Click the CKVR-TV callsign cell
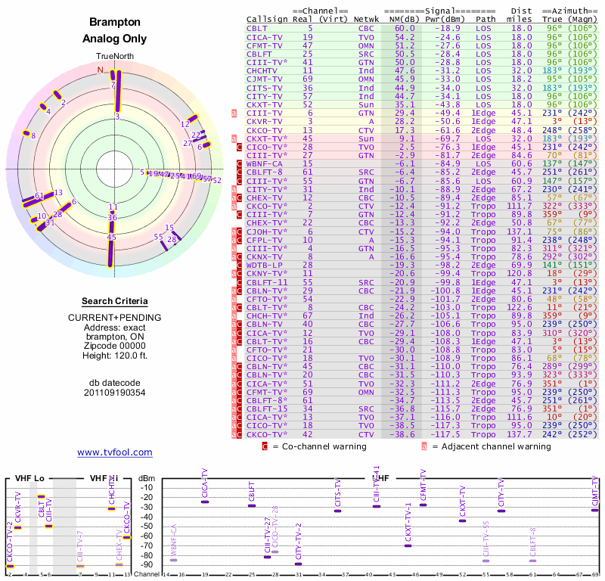This screenshot has width=605, height=581. tap(265, 122)
